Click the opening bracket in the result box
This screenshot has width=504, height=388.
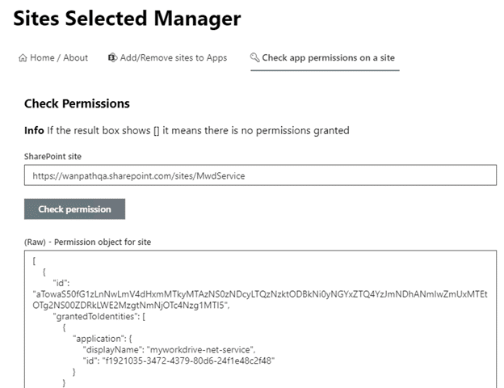(35, 261)
